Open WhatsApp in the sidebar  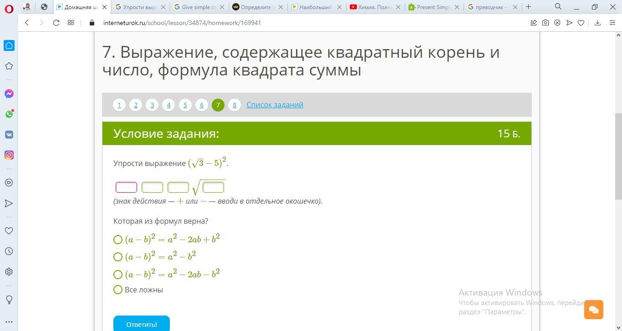[9, 114]
